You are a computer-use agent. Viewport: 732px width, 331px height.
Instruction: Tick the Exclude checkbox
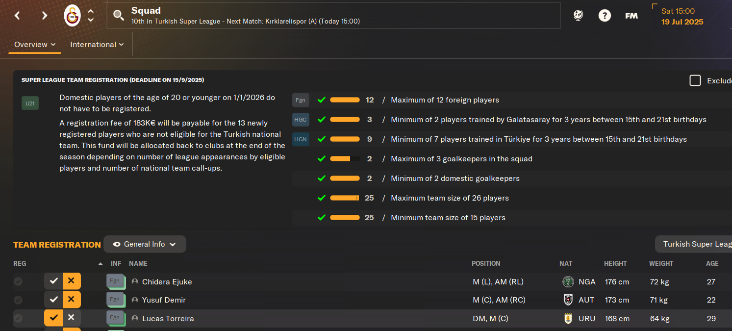click(695, 80)
